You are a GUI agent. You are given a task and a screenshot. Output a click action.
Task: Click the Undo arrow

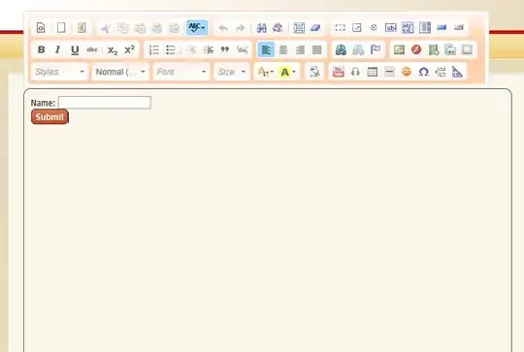[x=223, y=28]
